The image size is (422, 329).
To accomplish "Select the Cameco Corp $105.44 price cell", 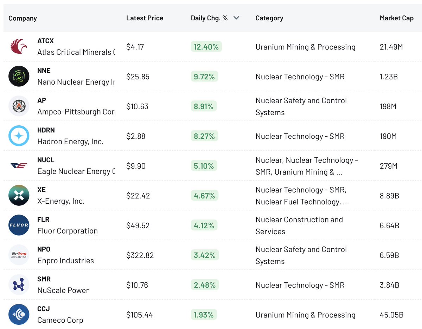I will (140, 315).
